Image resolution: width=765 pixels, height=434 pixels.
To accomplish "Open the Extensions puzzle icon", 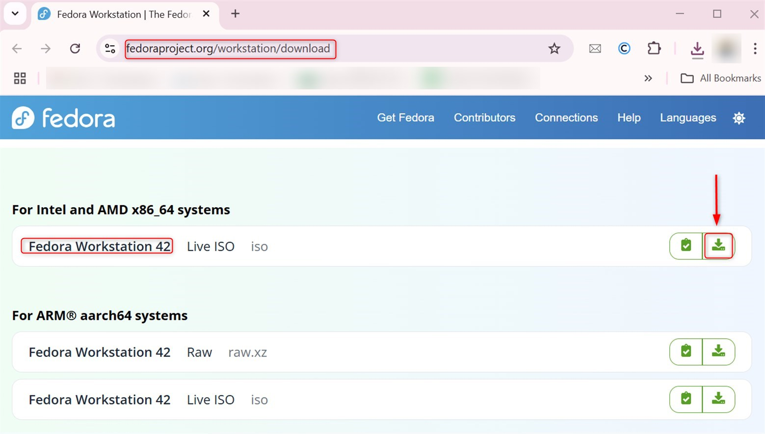I will click(x=654, y=49).
